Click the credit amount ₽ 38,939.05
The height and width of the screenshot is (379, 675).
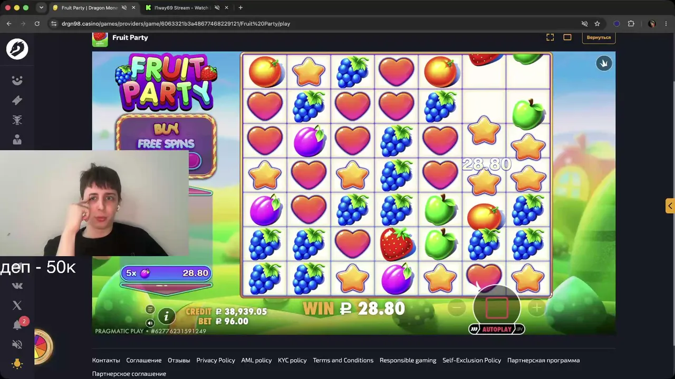tap(241, 312)
